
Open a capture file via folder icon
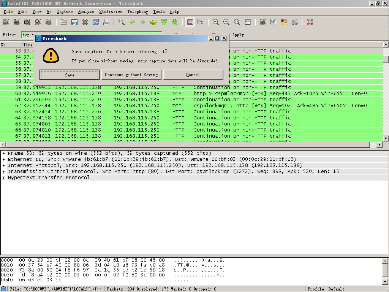point(64,22)
